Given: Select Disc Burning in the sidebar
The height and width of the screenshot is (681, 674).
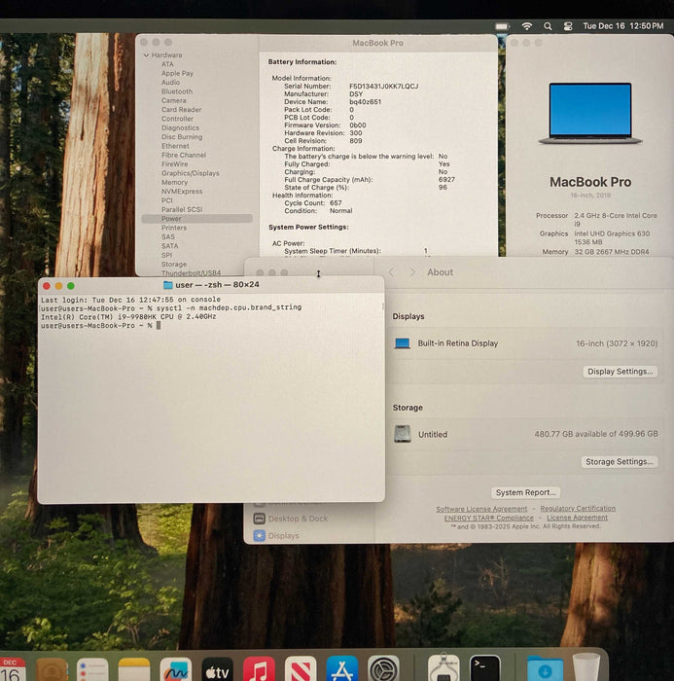Looking at the screenshot, I should pos(182,137).
